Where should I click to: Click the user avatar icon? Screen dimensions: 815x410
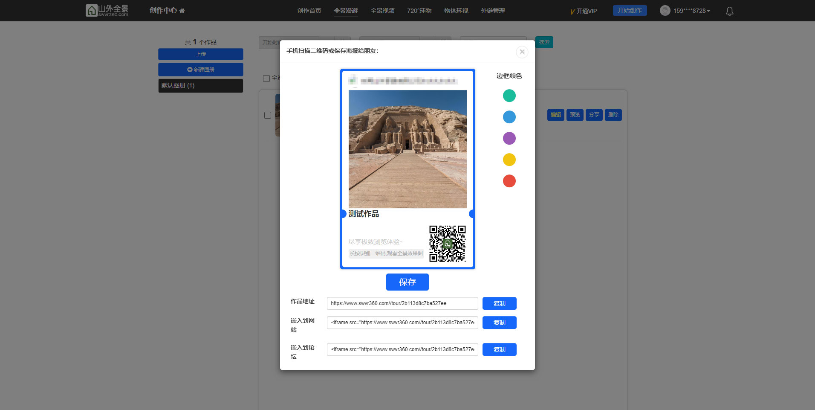pyautogui.click(x=665, y=11)
